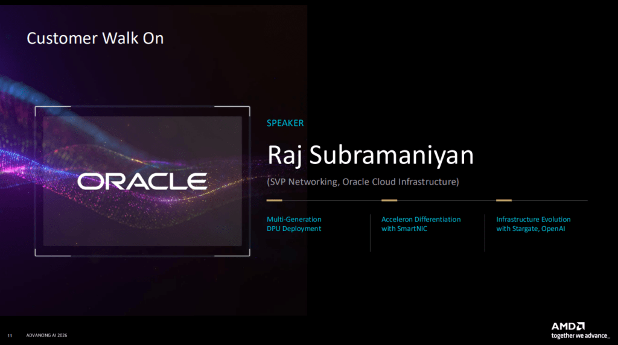Click 'Acceleron Differentiation with SmartNIC' text
The height and width of the screenshot is (345, 618).
coord(421,224)
